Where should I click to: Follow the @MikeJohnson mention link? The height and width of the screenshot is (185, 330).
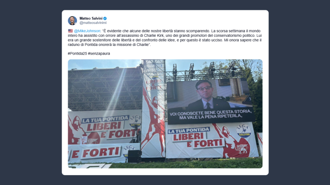87,31
